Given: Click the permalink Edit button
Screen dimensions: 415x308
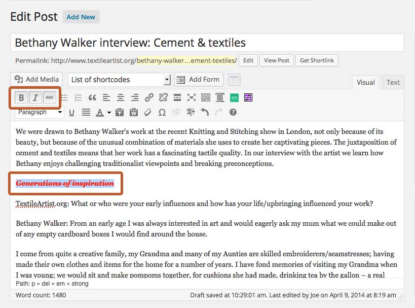Looking at the screenshot, I should coord(248,60).
